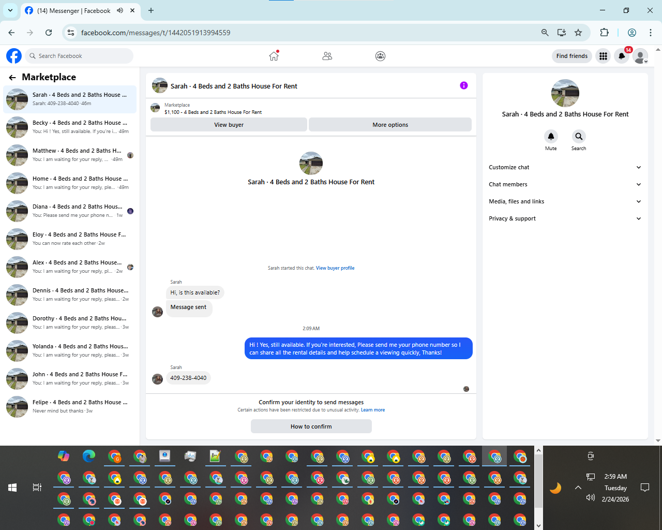662x530 pixels.
Task: Open Becky's chat in the conversation list
Action: click(x=70, y=127)
